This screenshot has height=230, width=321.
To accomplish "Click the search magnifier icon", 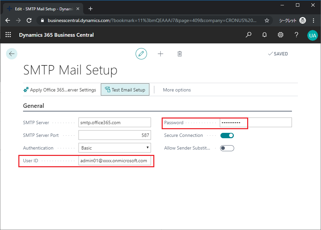I will click(248, 35).
